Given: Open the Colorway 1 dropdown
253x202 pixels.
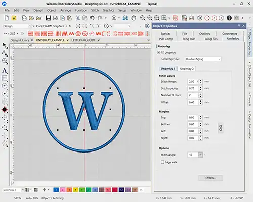Looking at the screenshot, I should point(23,190).
